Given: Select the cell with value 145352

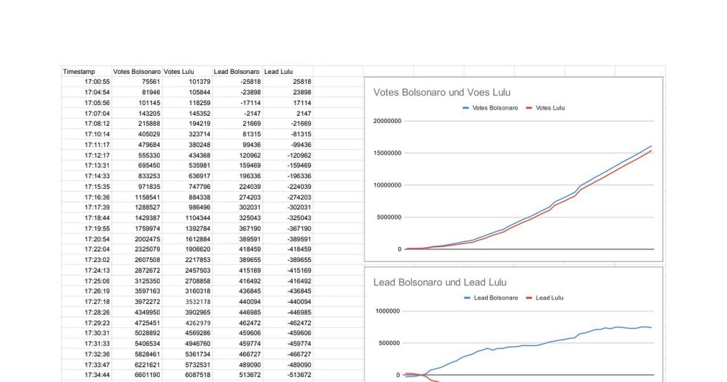Looking at the screenshot, I should click(x=187, y=113).
